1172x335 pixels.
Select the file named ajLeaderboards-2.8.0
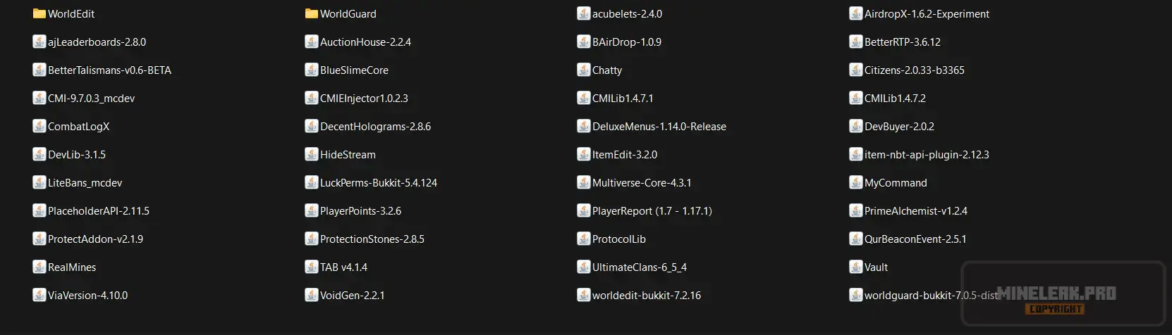tap(97, 42)
